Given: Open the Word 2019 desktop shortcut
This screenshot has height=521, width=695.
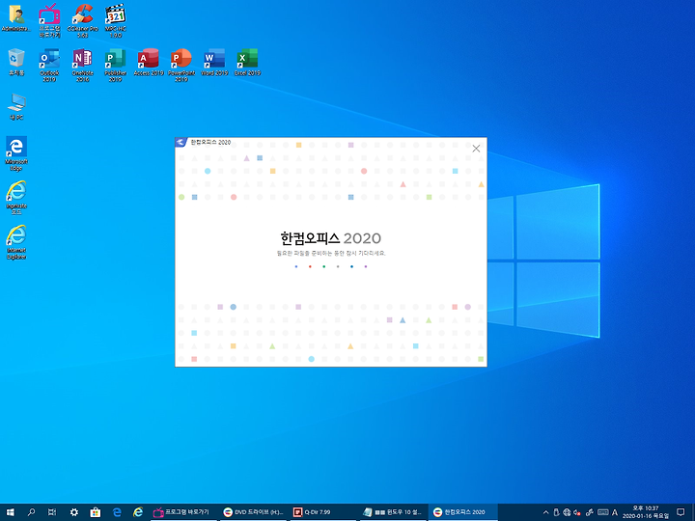Looking at the screenshot, I should click(x=214, y=62).
